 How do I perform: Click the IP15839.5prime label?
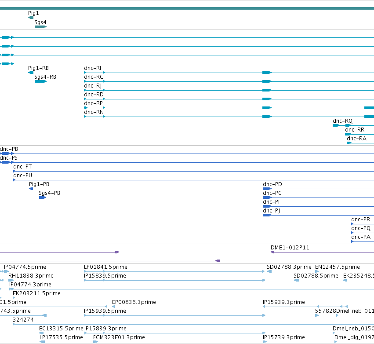105,276
